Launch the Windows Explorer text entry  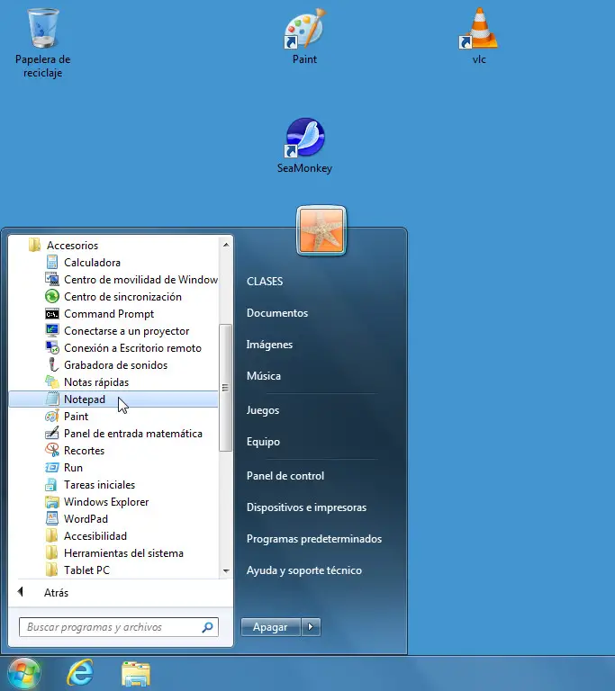point(106,502)
